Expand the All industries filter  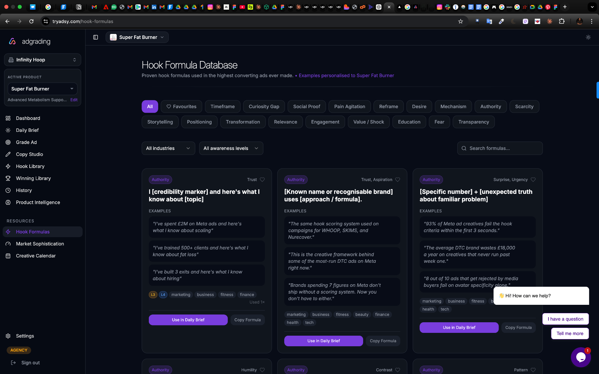[x=168, y=148]
